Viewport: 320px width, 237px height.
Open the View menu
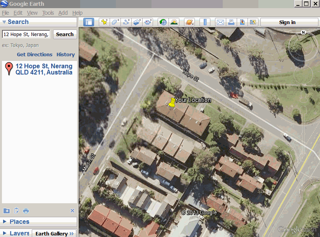pos(32,13)
